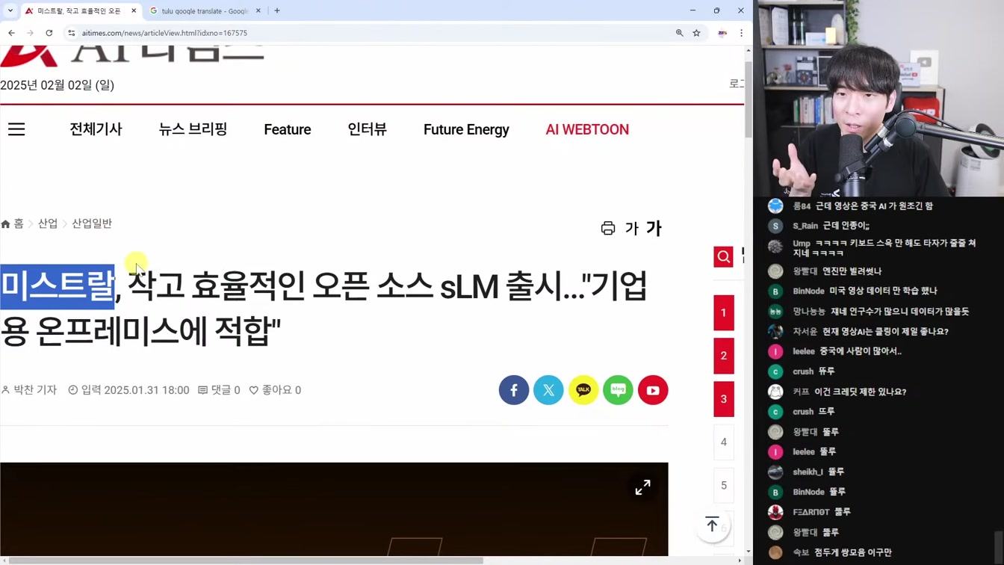
Task: Share article on X (Twitter)
Action: point(548,390)
